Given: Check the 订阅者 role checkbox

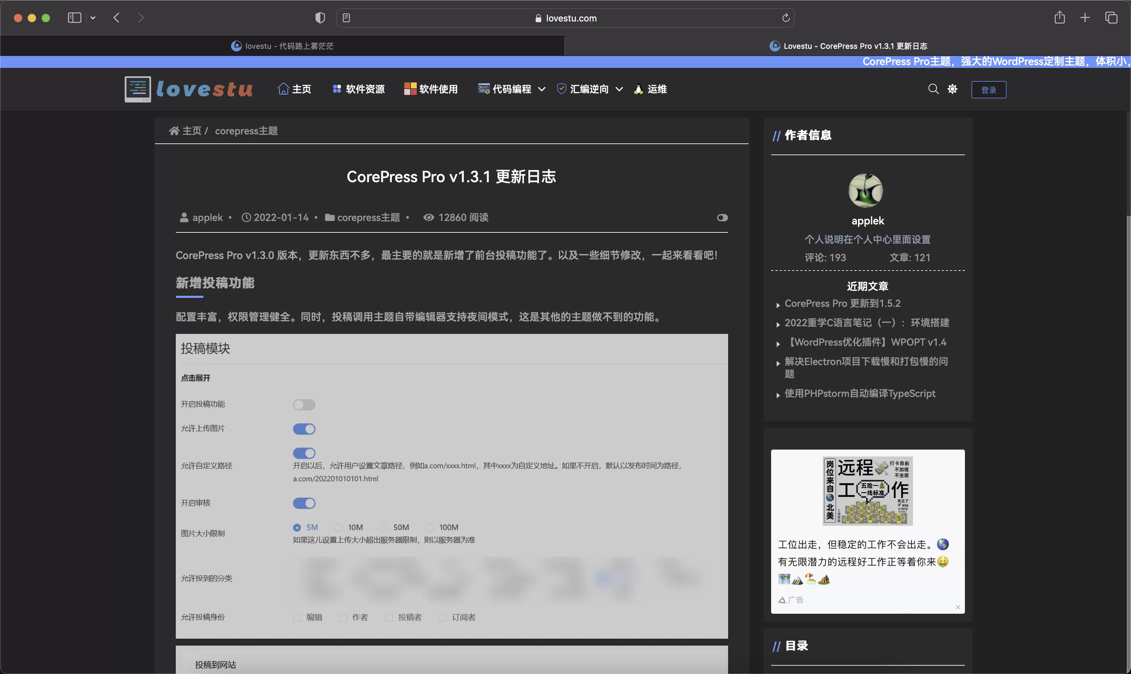Looking at the screenshot, I should tap(442, 617).
